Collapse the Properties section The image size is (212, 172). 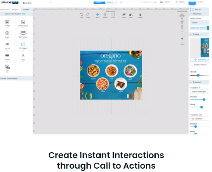[x=191, y=14]
